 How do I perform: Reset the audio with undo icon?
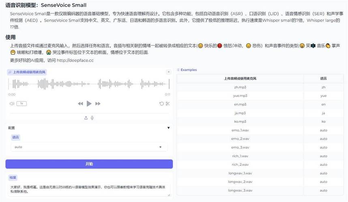161,104
